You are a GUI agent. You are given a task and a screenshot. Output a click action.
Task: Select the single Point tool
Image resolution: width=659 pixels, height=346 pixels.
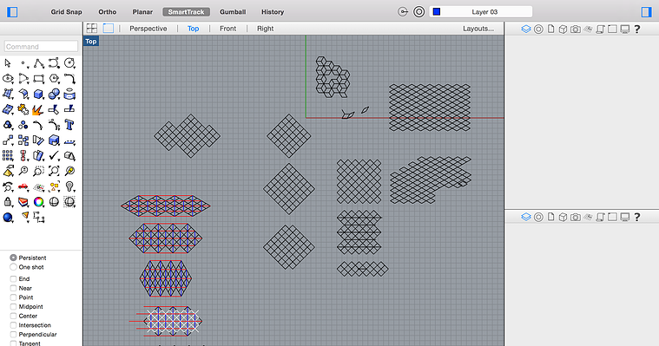23,63
